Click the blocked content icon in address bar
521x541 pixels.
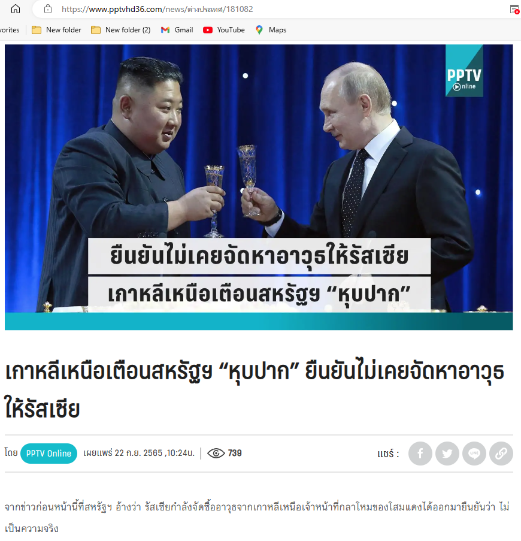514,10
